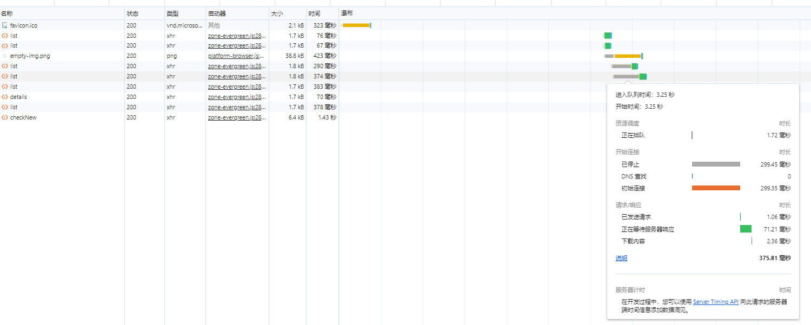
Task: Click the yellow waterfall bar for favicon.ico
Action: 356,25
